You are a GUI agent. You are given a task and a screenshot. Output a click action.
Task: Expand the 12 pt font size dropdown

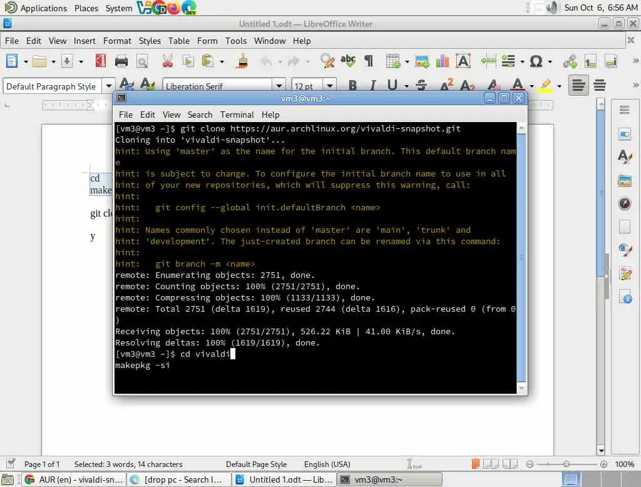(329, 86)
